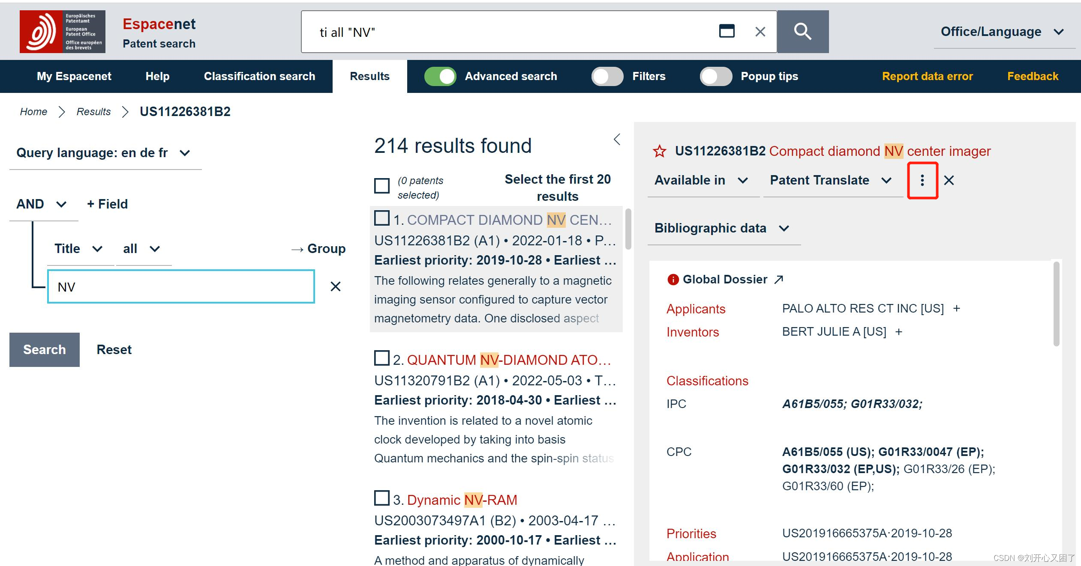Disable the Advanced search toggle
This screenshot has height=566, width=1081.
pyautogui.click(x=440, y=77)
